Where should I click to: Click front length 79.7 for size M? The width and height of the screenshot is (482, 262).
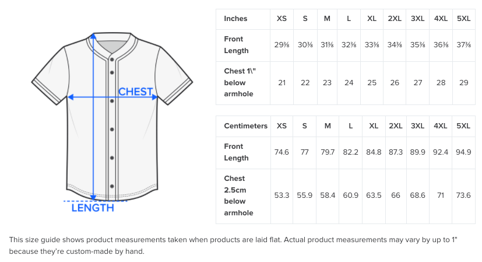(x=328, y=152)
